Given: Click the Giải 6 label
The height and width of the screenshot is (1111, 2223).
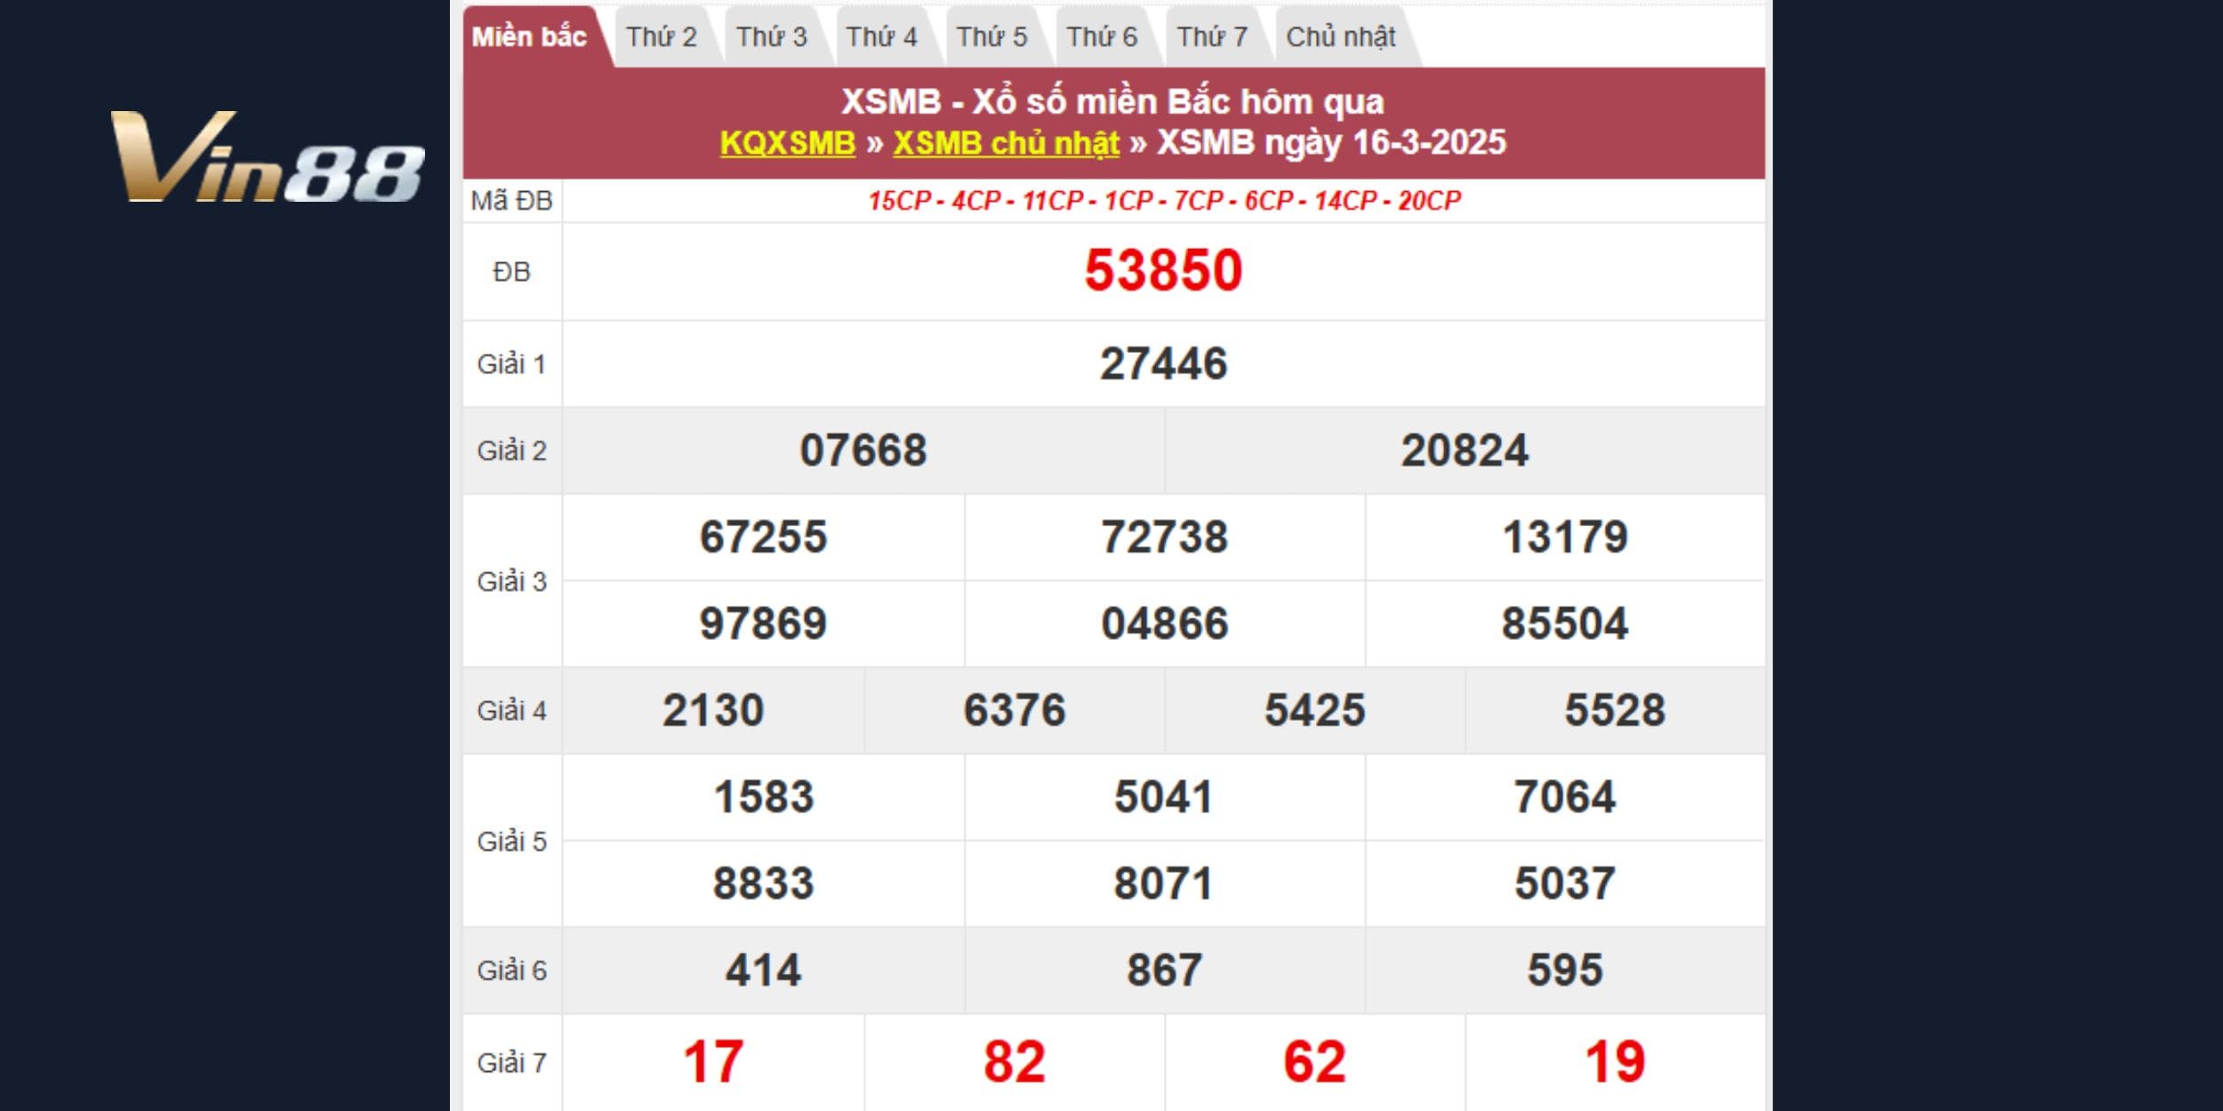Looking at the screenshot, I should [x=512, y=971].
